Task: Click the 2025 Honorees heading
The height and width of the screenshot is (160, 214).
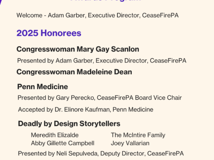Action: click(49, 33)
